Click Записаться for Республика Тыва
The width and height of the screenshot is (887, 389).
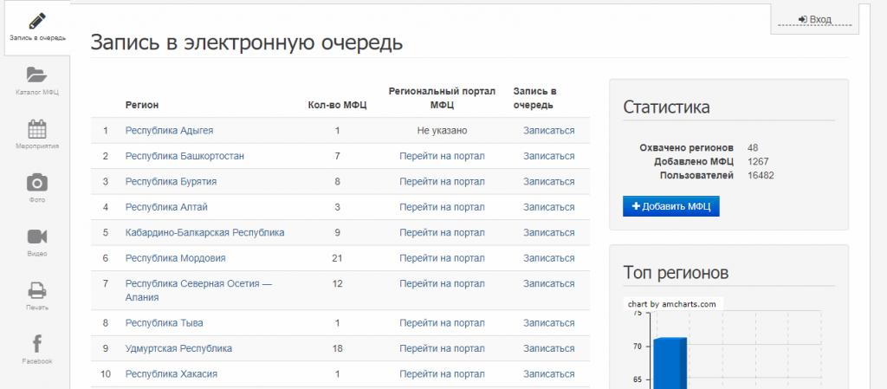coord(548,323)
